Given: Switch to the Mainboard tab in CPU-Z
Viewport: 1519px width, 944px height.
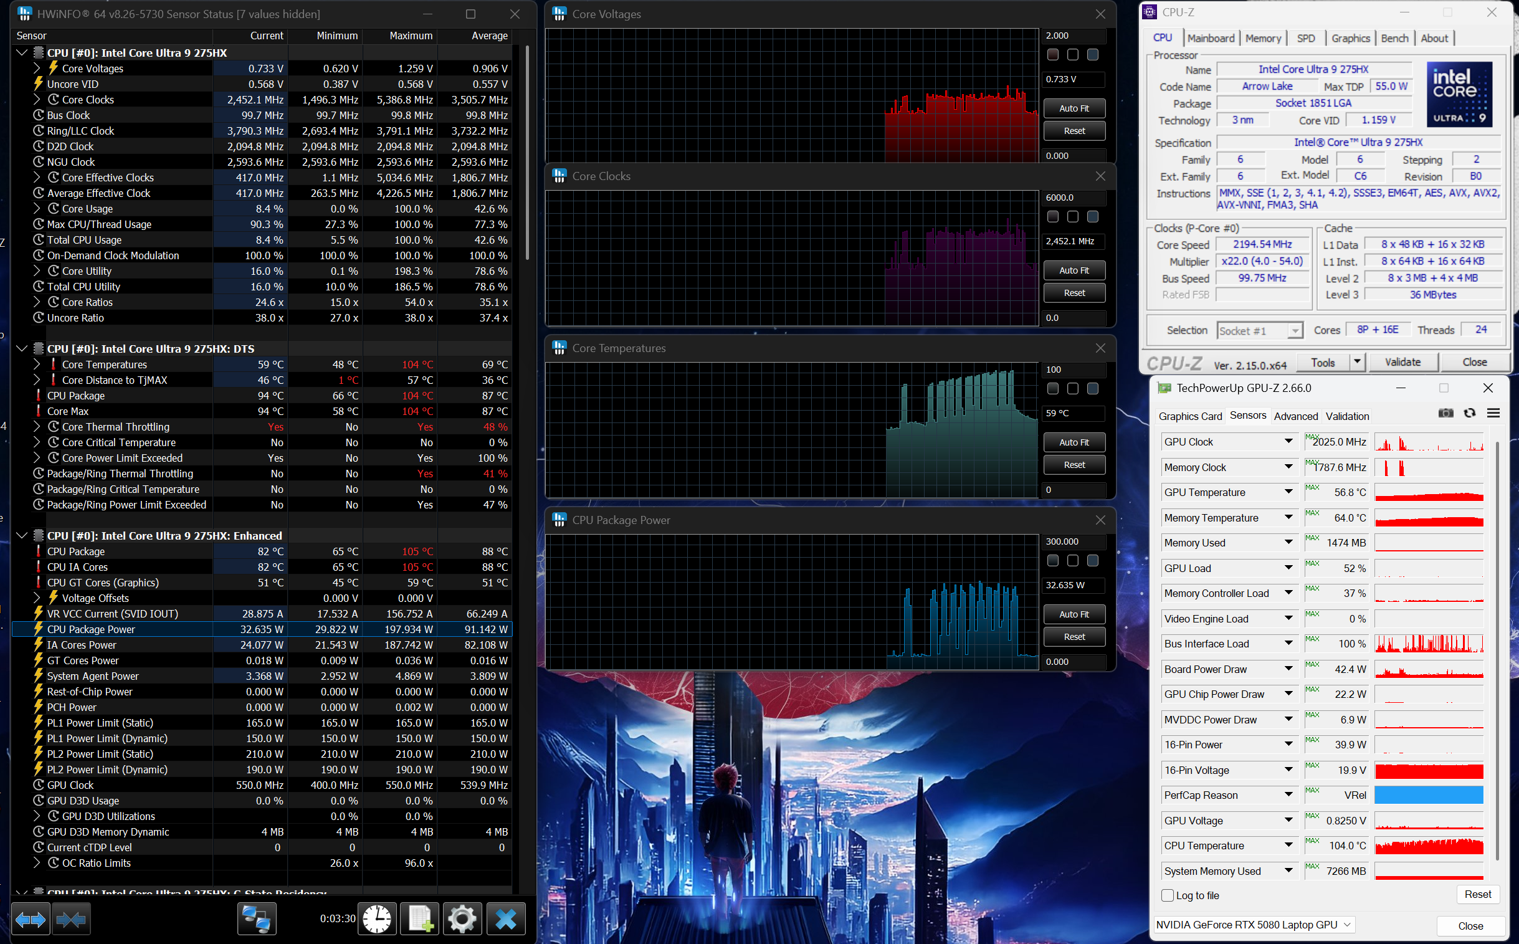Looking at the screenshot, I should click(1211, 38).
